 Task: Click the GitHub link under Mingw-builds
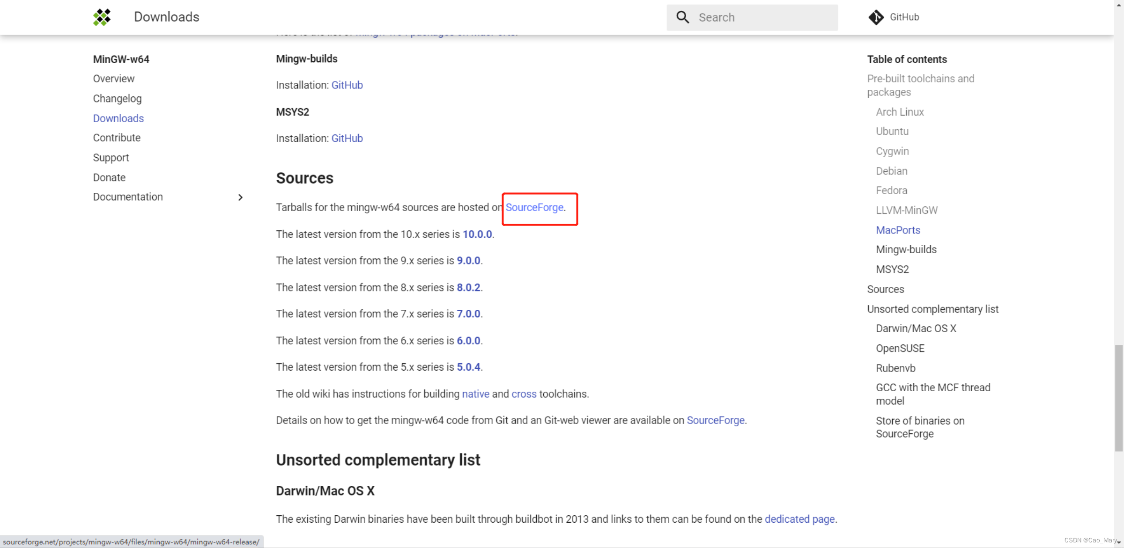click(346, 85)
